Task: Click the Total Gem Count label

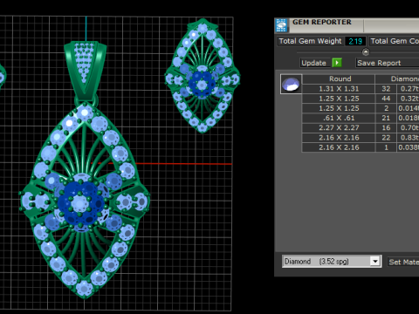Action: (395, 41)
